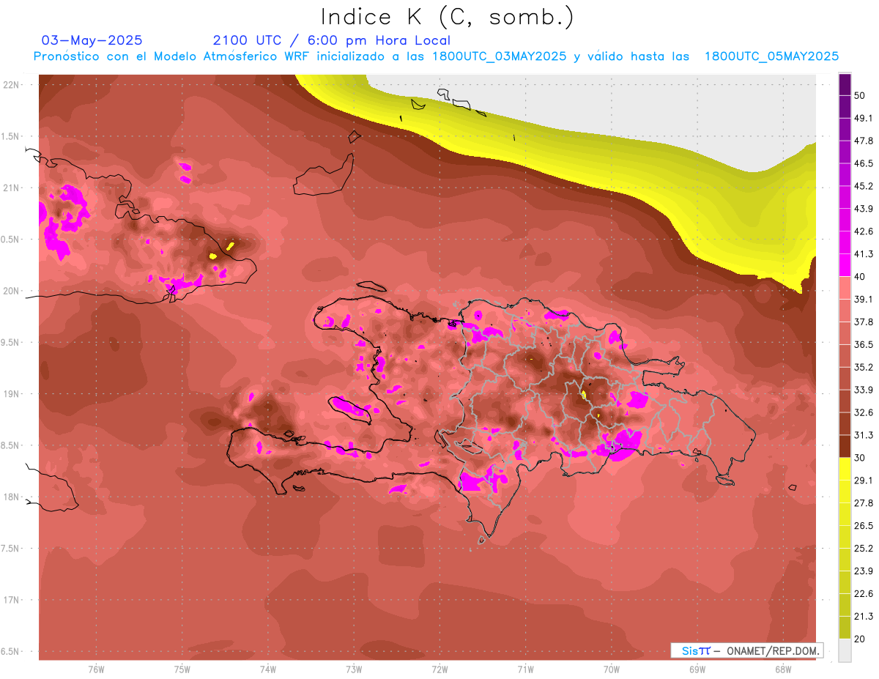Click the '17N' latitude label
Screen dimensions: 879x679
(12, 601)
